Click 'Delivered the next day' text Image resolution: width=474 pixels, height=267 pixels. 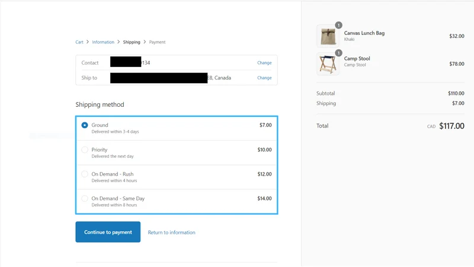point(113,156)
